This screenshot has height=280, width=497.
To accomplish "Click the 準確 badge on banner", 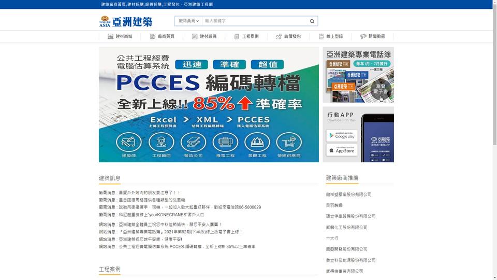I will point(229,64).
